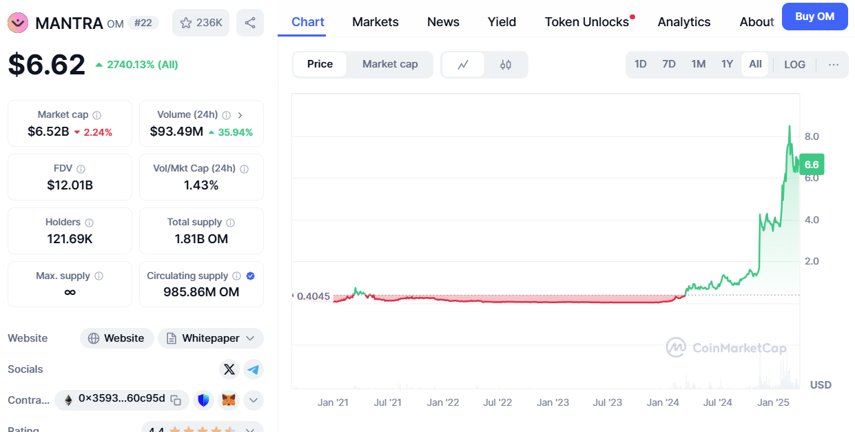855x432 pixels.
Task: Switch to candlestick chart icon
Action: click(506, 65)
